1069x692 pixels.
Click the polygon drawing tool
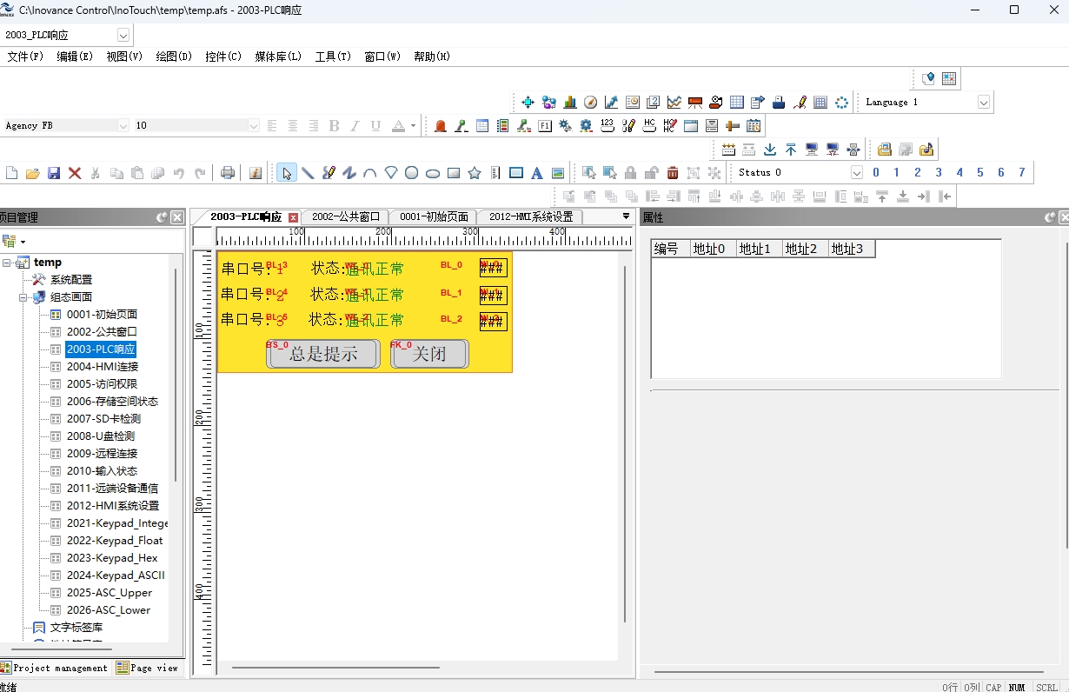[x=391, y=173]
